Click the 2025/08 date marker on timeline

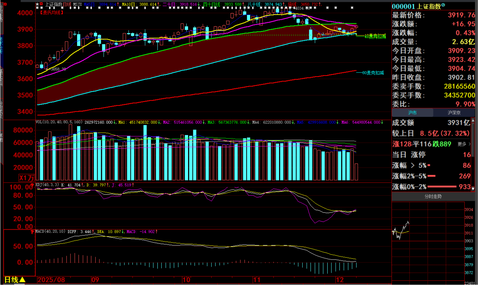pyautogui.click(x=51, y=280)
